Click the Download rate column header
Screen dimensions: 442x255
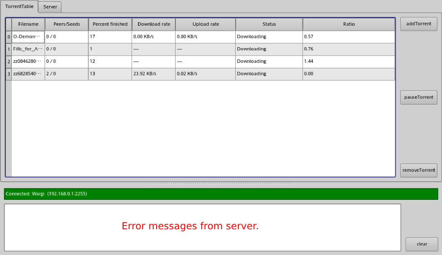tap(154, 24)
